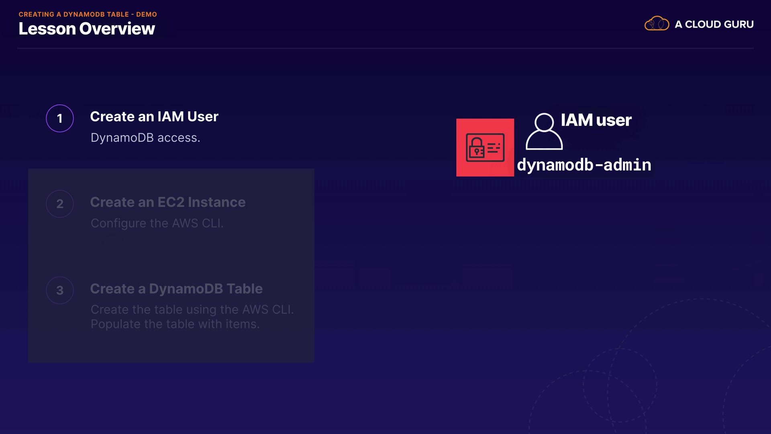
Task: Click the "Create an EC2 Instance" heading
Action: click(x=167, y=202)
